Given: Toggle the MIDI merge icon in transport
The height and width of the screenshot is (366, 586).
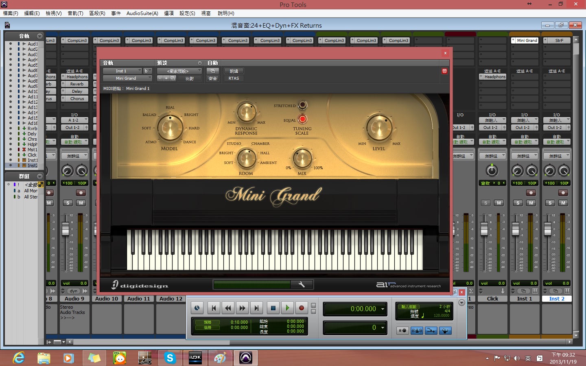Looking at the screenshot, I should pos(431,331).
